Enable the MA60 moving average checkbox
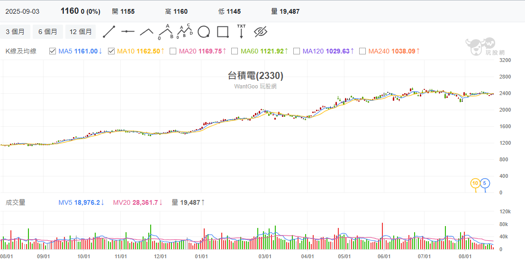525x262 pixels. point(235,51)
